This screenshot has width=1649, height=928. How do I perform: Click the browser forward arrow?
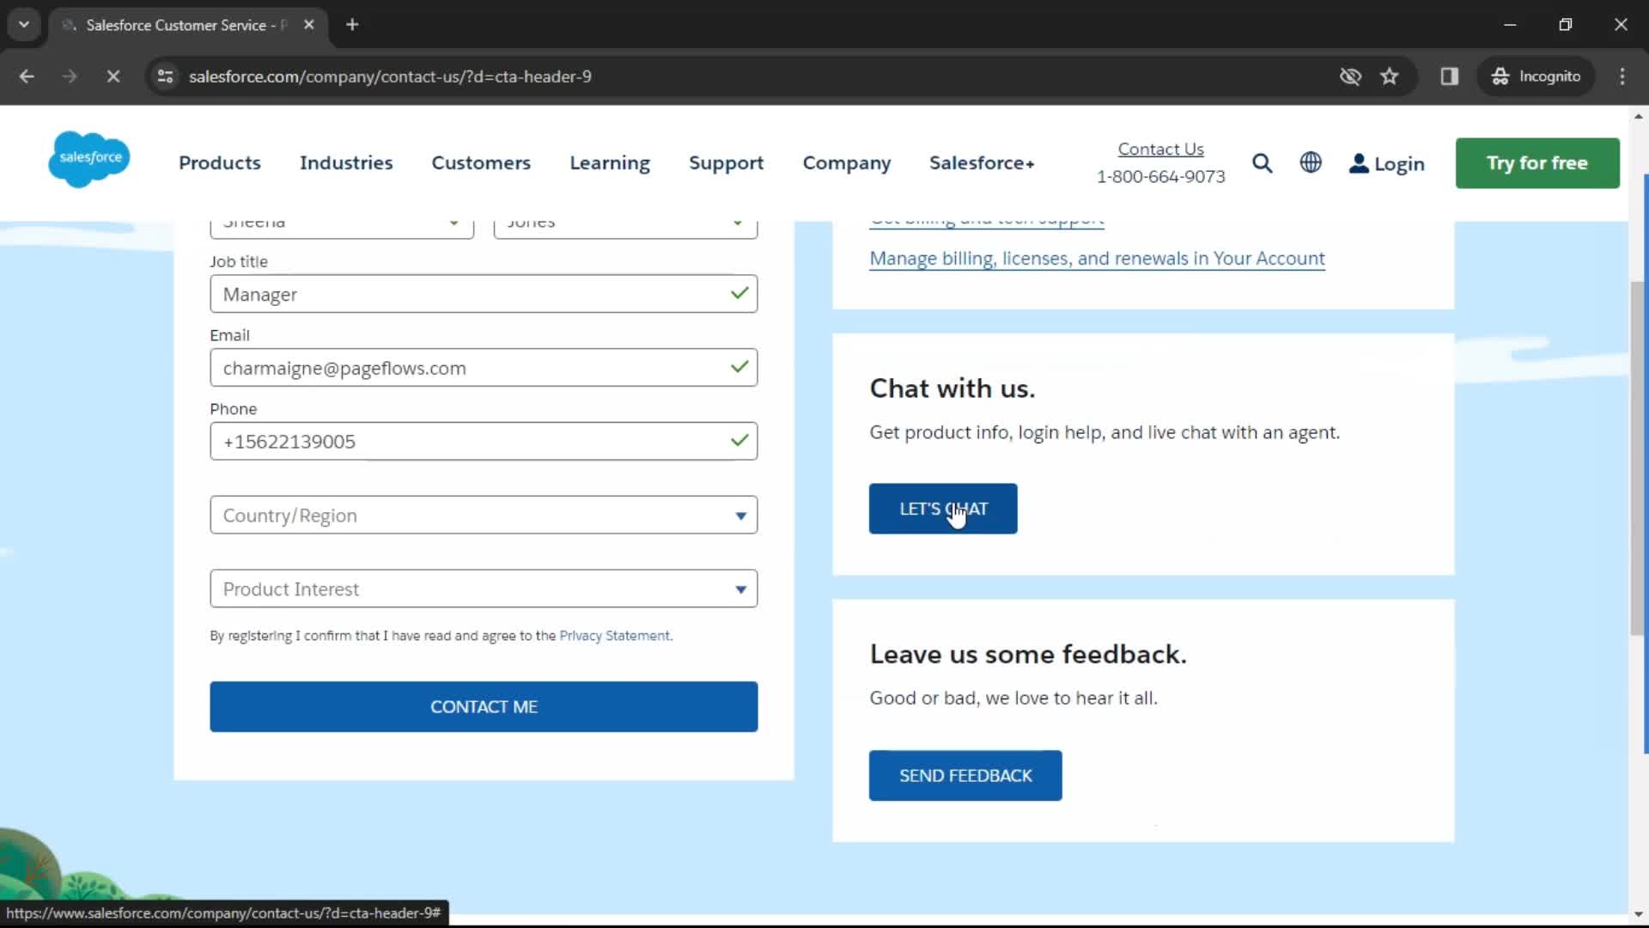coord(70,76)
